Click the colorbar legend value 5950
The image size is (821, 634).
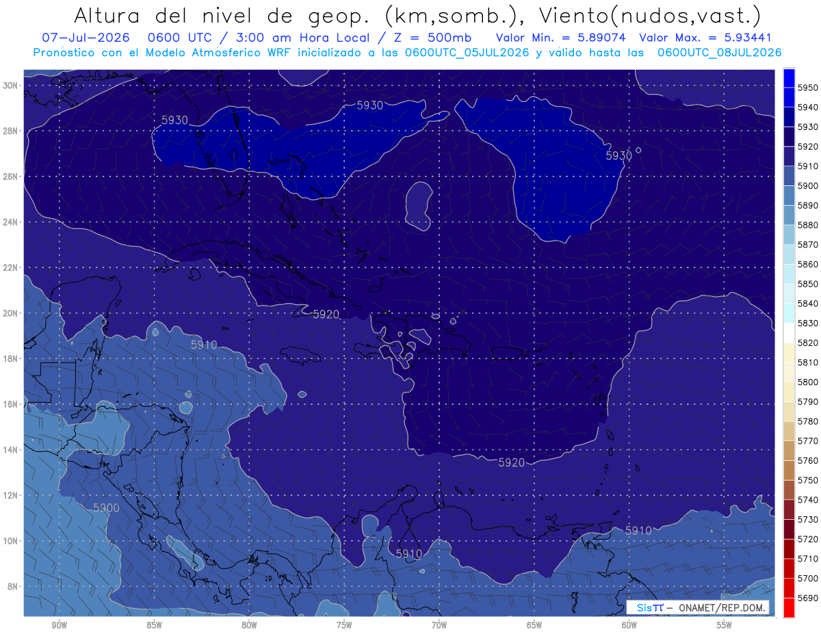click(x=808, y=88)
